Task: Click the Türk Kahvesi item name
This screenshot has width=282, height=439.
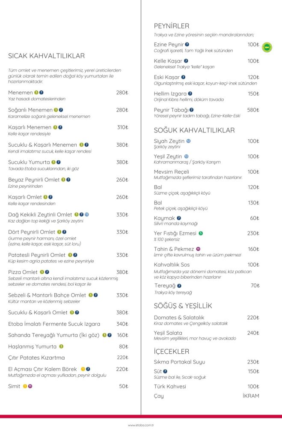Action: 170,386
